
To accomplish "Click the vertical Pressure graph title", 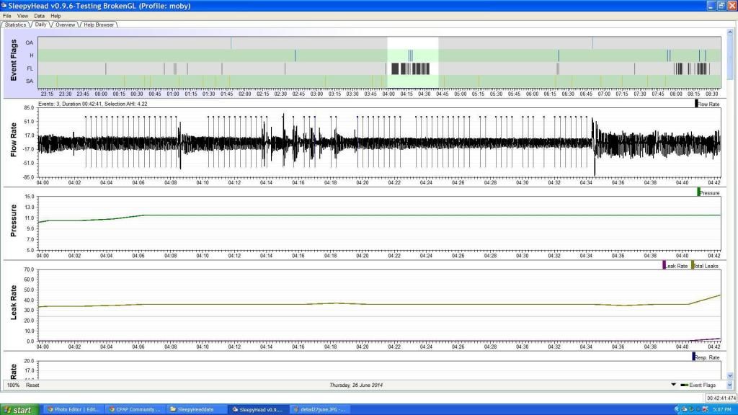I will 14,220.
